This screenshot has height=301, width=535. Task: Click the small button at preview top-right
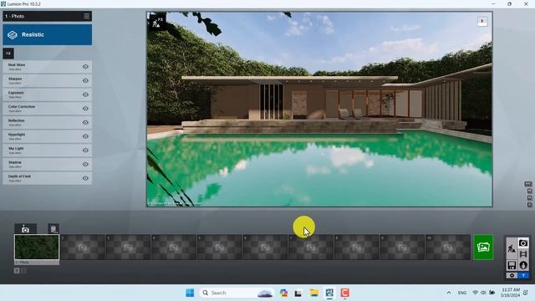(x=482, y=21)
